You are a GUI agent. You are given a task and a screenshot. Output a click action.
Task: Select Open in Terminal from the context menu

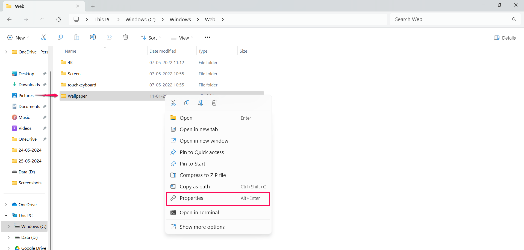[x=199, y=212]
